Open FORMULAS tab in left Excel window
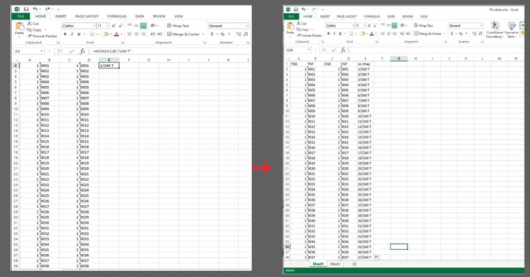 116,16
